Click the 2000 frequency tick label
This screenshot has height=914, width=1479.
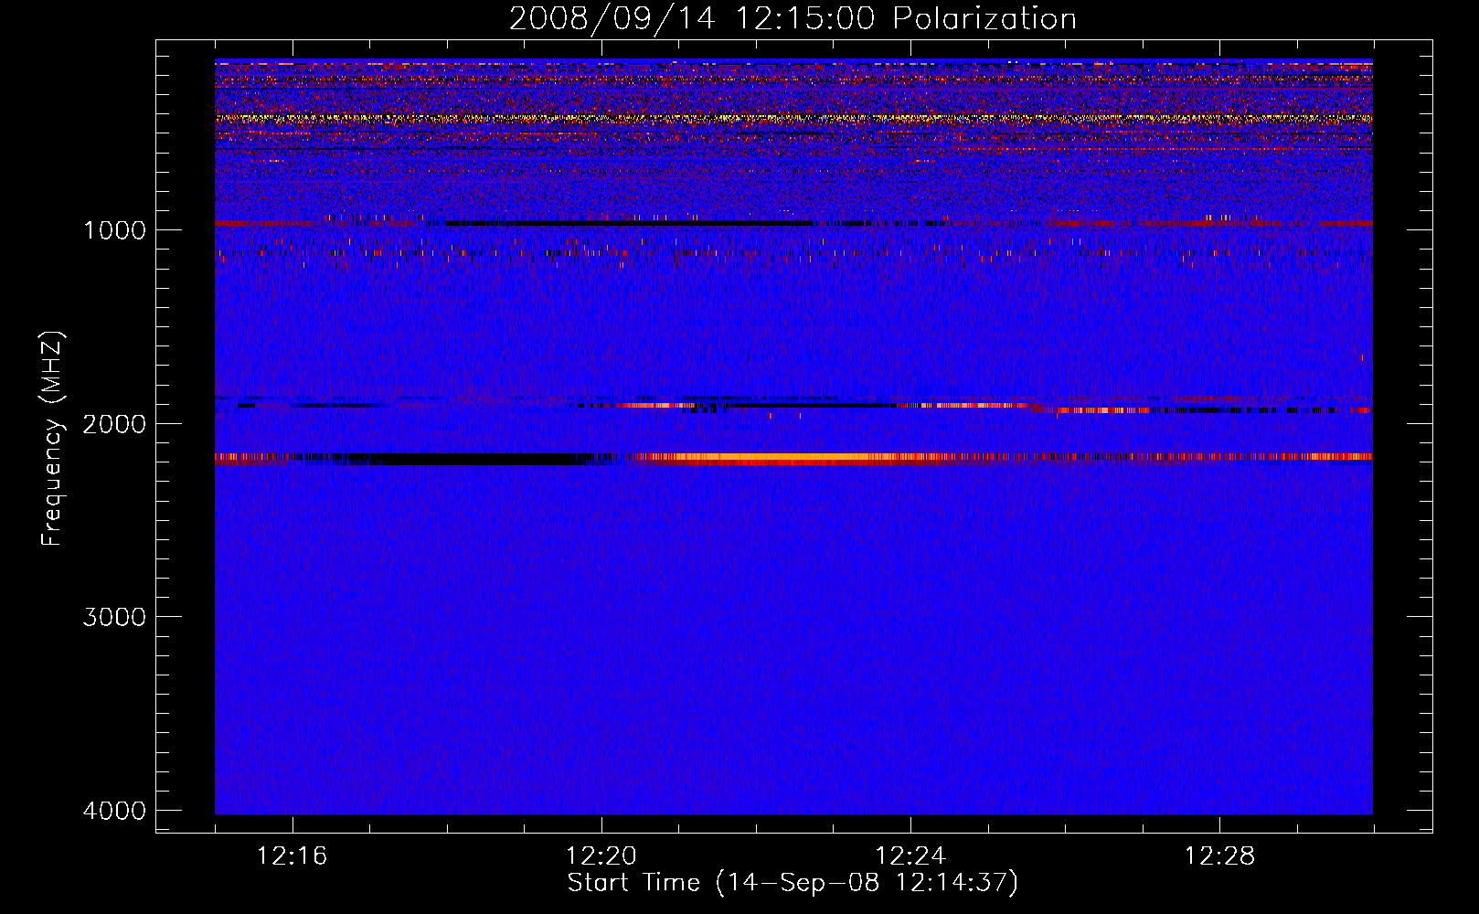pos(114,424)
